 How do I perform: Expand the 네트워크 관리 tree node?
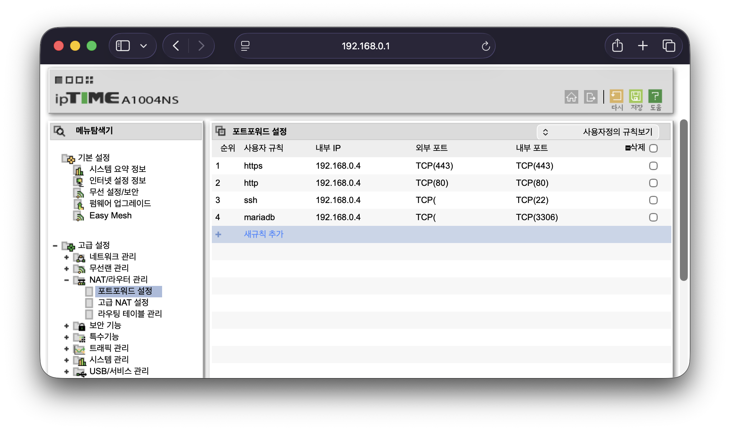[67, 257]
